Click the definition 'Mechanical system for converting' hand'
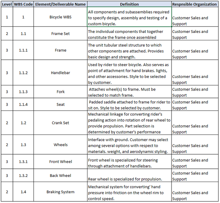This screenshot has height=203, width=220. [129, 192]
